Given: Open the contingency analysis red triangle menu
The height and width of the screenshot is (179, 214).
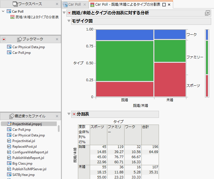Looking at the screenshot, I should coord(69,13).
